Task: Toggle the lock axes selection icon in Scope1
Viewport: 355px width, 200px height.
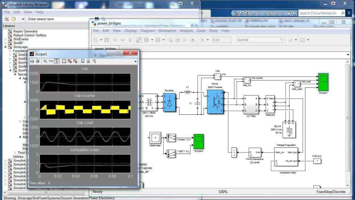Action: click(88, 61)
